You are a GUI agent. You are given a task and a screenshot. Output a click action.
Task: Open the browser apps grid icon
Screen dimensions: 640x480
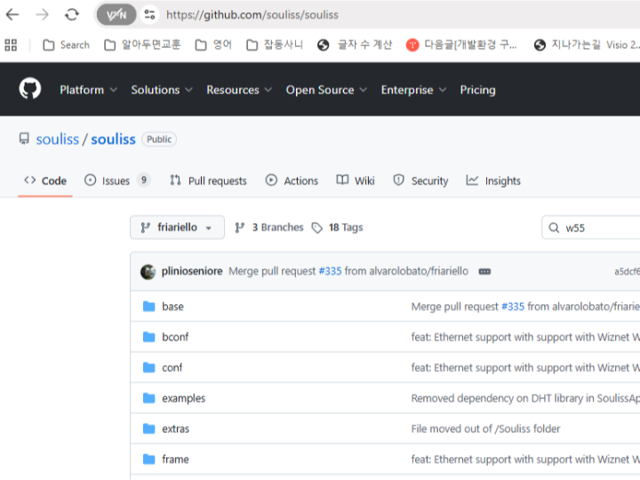11,44
